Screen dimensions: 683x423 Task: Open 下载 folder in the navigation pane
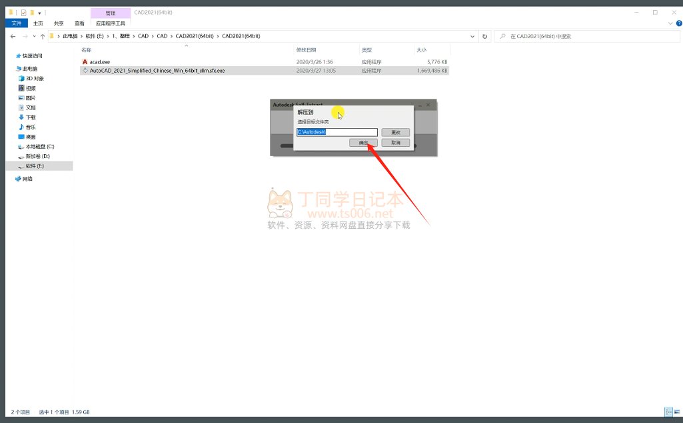[31, 117]
